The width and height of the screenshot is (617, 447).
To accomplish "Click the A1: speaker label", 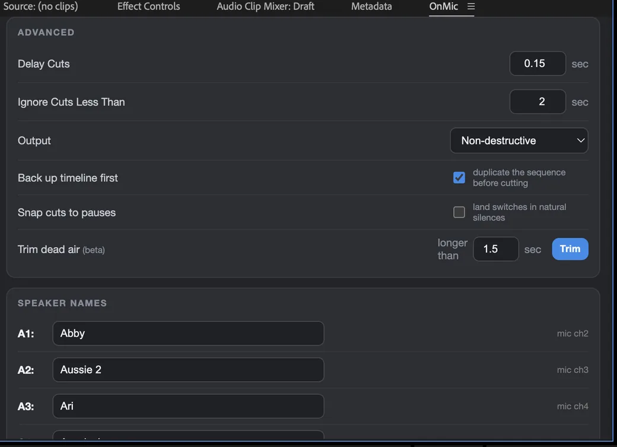I will tap(26, 334).
